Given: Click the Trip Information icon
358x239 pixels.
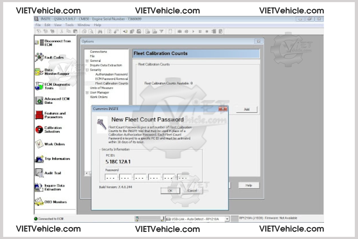Looking at the screenshot, I should tap(39, 159).
